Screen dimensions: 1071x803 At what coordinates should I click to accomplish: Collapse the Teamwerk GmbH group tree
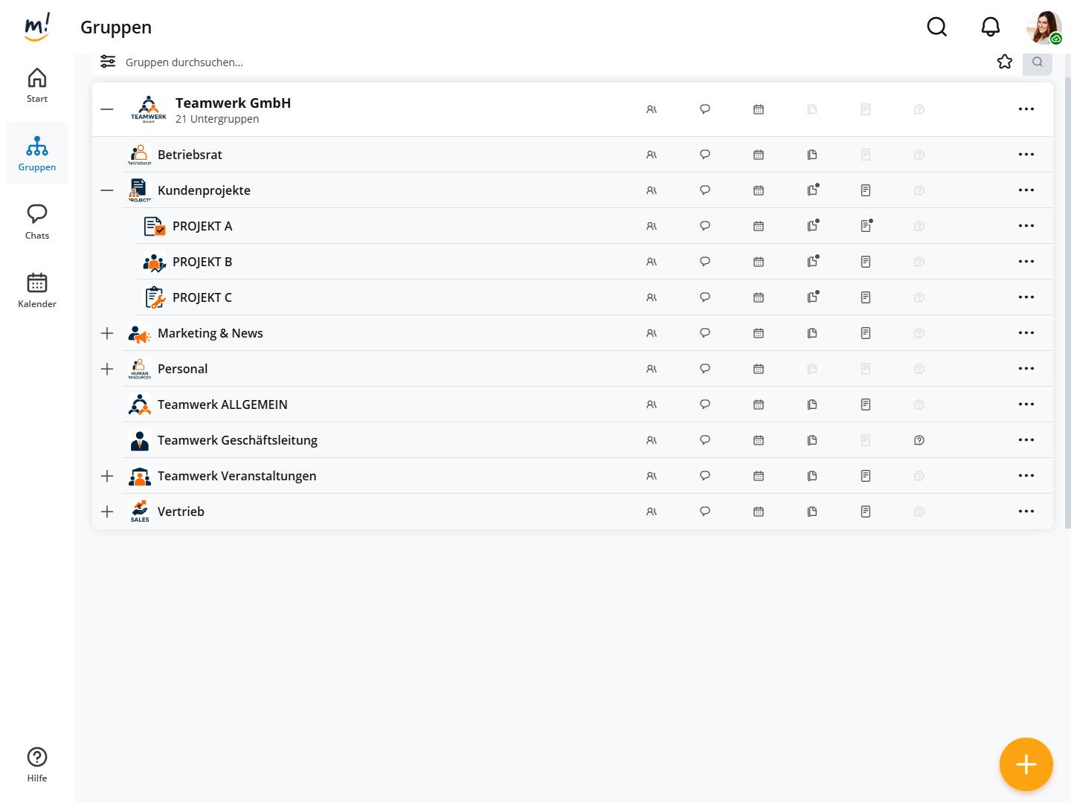pos(107,109)
